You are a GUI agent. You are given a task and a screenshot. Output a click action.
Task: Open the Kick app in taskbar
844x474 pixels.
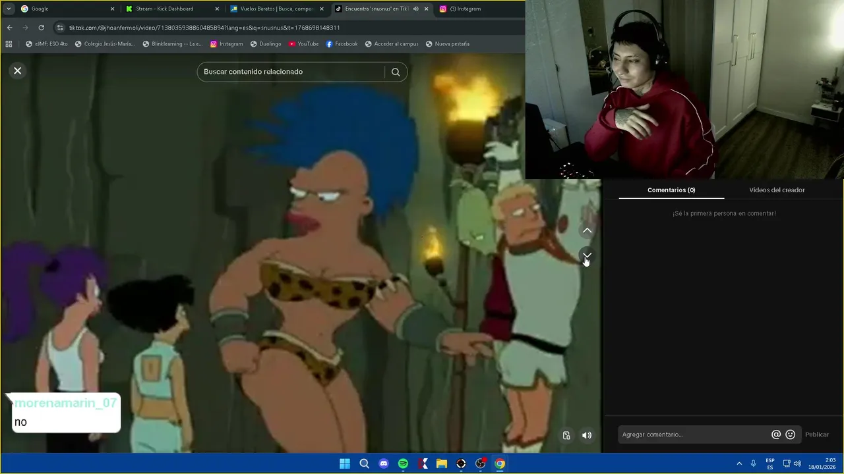pyautogui.click(x=423, y=463)
